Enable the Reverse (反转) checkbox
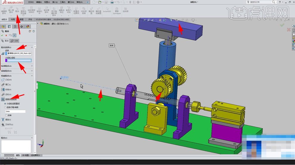Image resolution: width=295 pixels, height=165 pixels. pyautogui.click(x=6, y=115)
